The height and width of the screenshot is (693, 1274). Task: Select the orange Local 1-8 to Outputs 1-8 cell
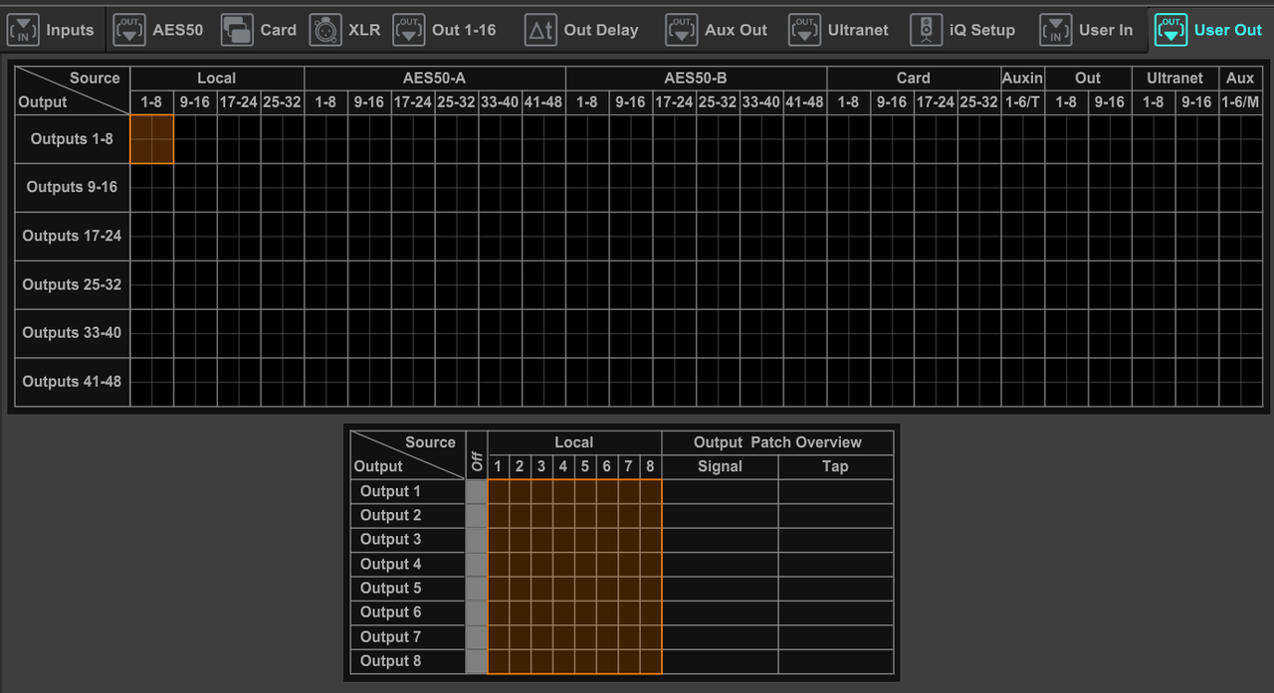tap(151, 139)
